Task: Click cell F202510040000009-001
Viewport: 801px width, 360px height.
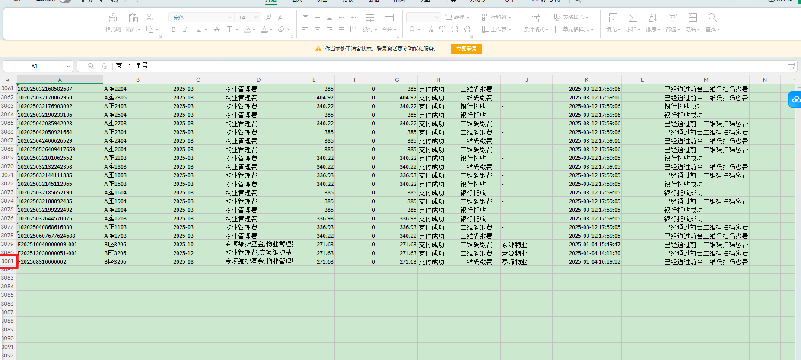Action: pos(60,244)
